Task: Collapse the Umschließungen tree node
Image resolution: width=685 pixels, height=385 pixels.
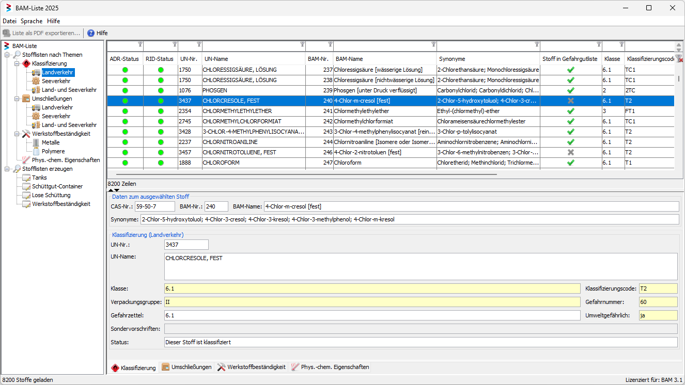Action: pyautogui.click(x=17, y=99)
